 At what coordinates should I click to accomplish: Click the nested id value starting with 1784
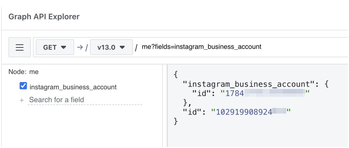click(x=265, y=93)
